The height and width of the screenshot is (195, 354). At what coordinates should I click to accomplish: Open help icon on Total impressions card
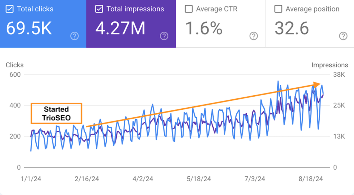[x=164, y=36]
